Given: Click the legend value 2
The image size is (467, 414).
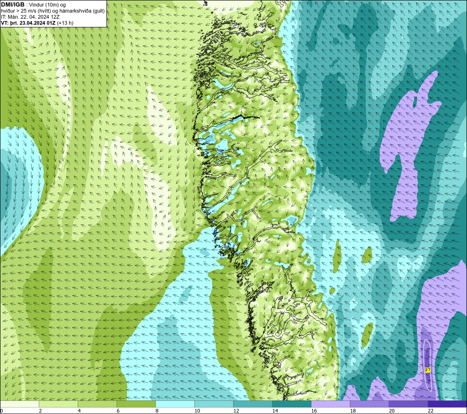Looking at the screenshot, I should click(x=40, y=411).
